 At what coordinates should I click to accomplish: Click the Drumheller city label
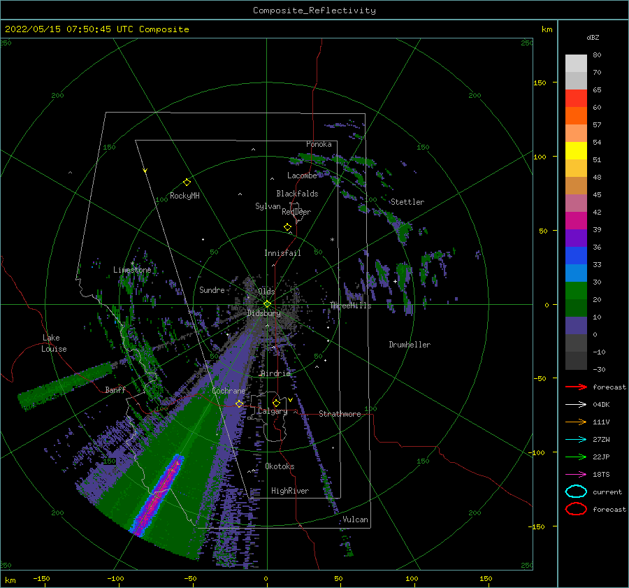coord(410,345)
